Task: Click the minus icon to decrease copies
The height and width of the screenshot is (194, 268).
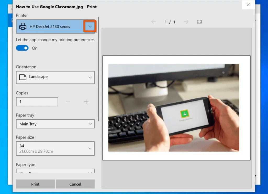Action: point(68,102)
